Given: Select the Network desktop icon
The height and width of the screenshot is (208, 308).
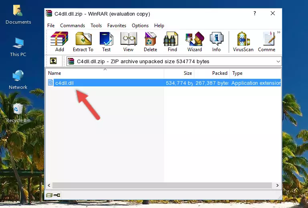Looking at the screenshot, I should click(x=18, y=80).
